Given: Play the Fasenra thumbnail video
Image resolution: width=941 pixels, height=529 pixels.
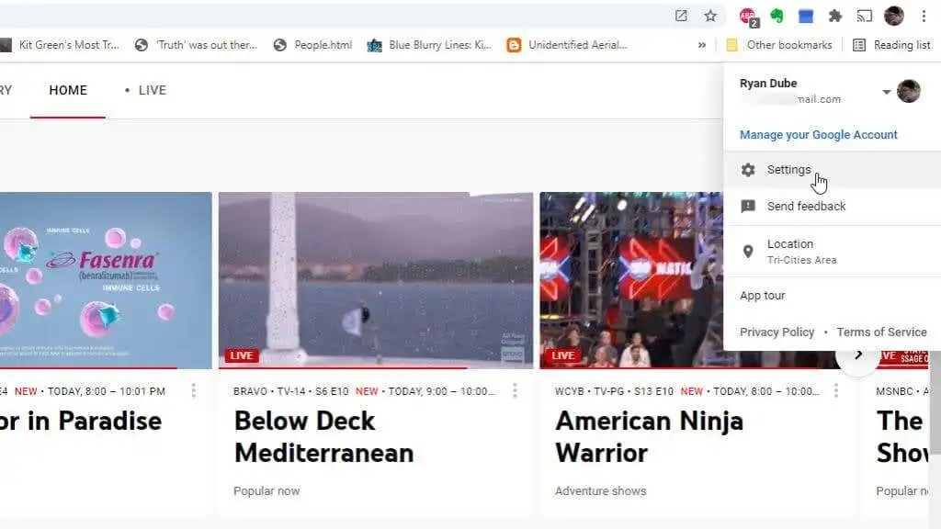Looking at the screenshot, I should 106,280.
